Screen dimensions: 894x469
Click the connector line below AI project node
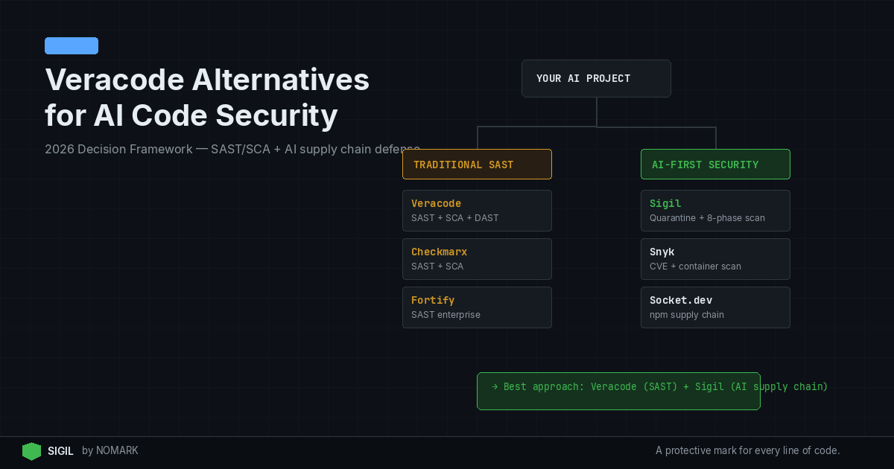coord(597,112)
